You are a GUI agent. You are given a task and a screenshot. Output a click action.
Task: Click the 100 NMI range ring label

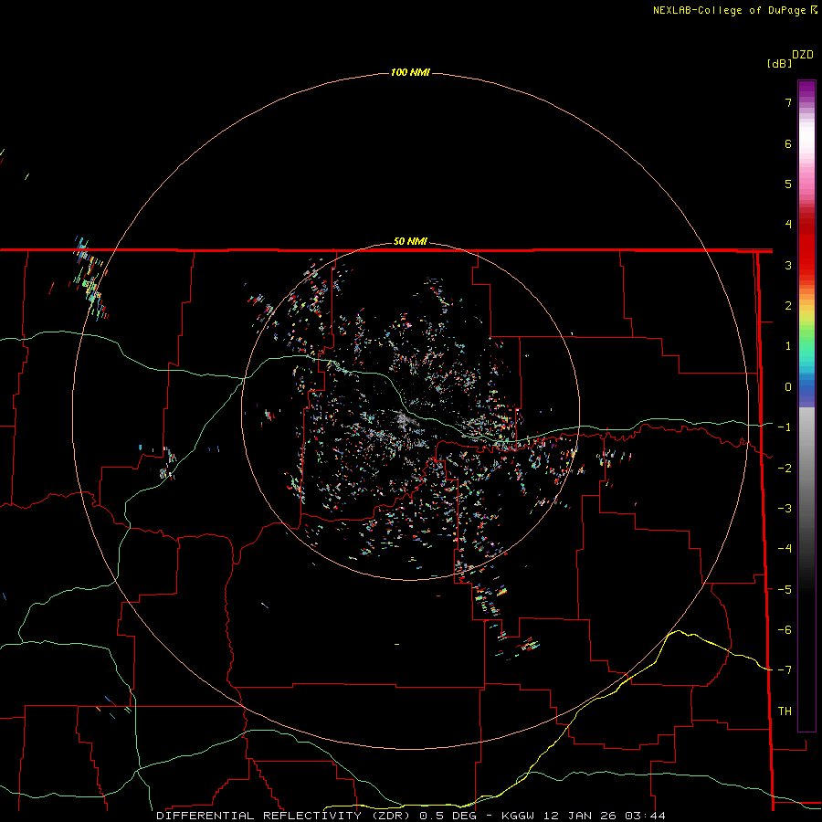410,72
